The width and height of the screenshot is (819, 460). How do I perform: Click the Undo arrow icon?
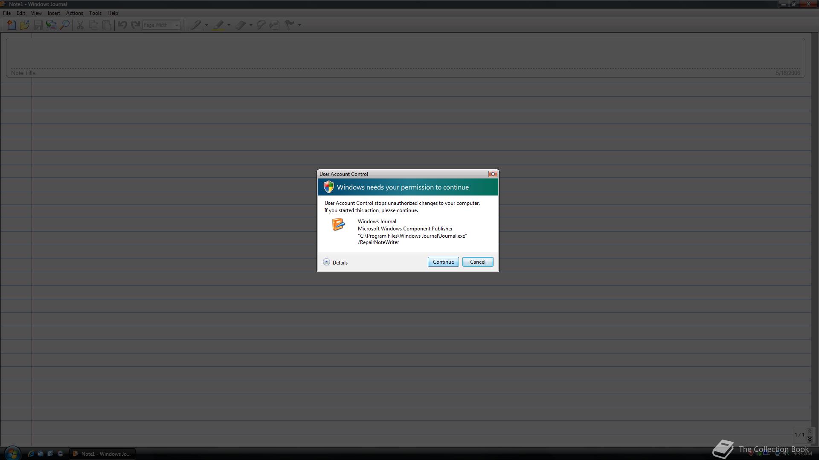point(122,25)
